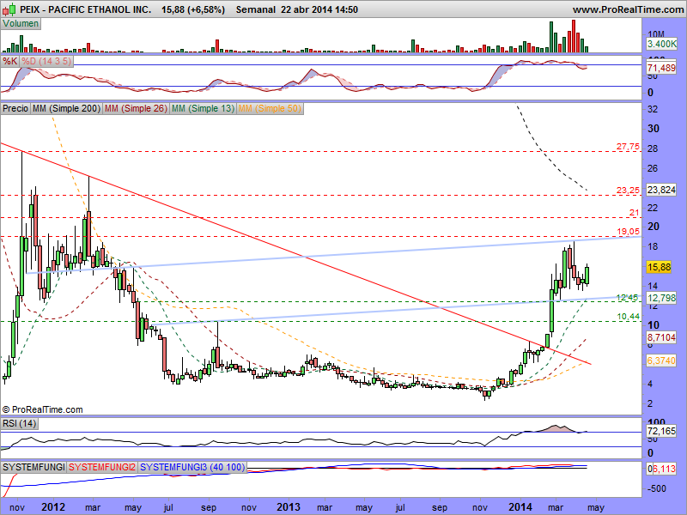This screenshot has width=687, height=515.
Task: Click the 6,3740 moving average value tag
Action: [661, 360]
